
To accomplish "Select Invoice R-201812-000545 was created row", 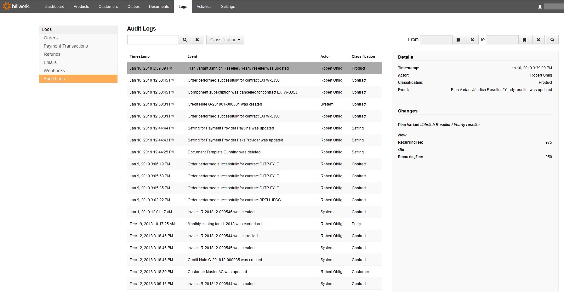I will point(255,248).
